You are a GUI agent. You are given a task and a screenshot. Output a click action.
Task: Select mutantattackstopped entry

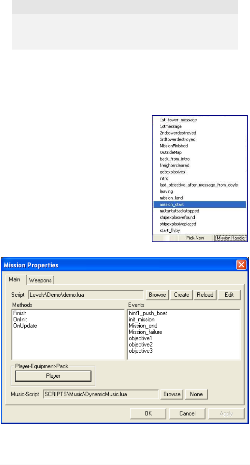[179, 211]
